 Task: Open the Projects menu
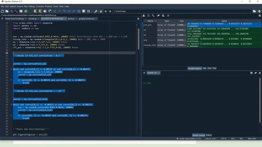click(x=48, y=7)
